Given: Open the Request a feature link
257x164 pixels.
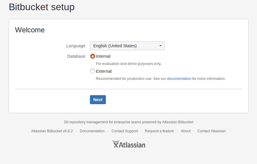Looking at the screenshot, I should pyautogui.click(x=159, y=131).
